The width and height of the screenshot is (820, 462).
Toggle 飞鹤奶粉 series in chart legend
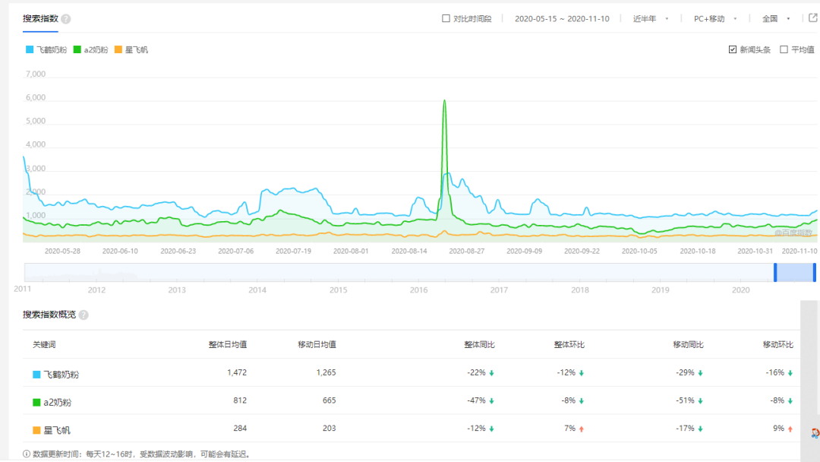(46, 49)
